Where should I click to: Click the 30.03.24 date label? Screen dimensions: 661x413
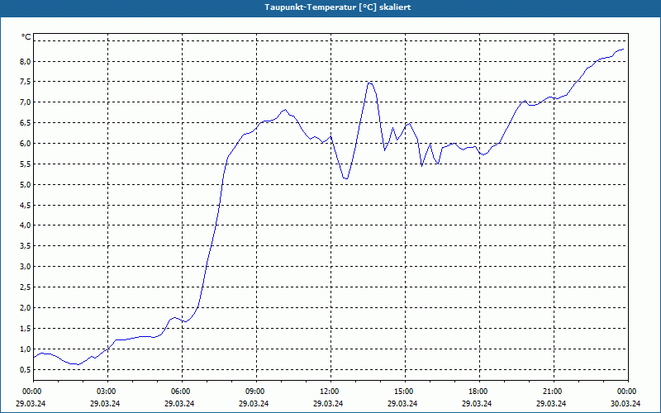click(x=625, y=403)
